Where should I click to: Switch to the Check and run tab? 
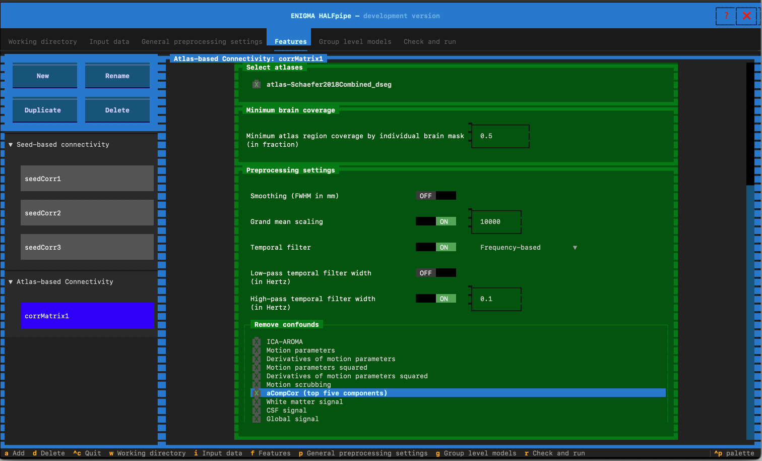pyautogui.click(x=430, y=42)
